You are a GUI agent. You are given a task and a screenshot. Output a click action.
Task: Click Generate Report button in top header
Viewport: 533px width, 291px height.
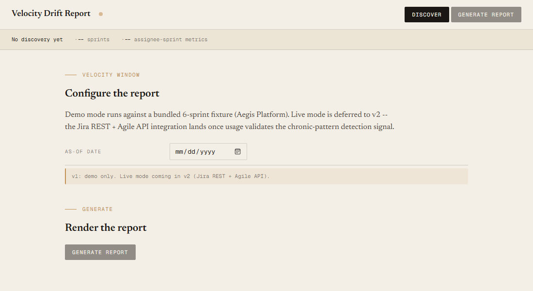486,15
